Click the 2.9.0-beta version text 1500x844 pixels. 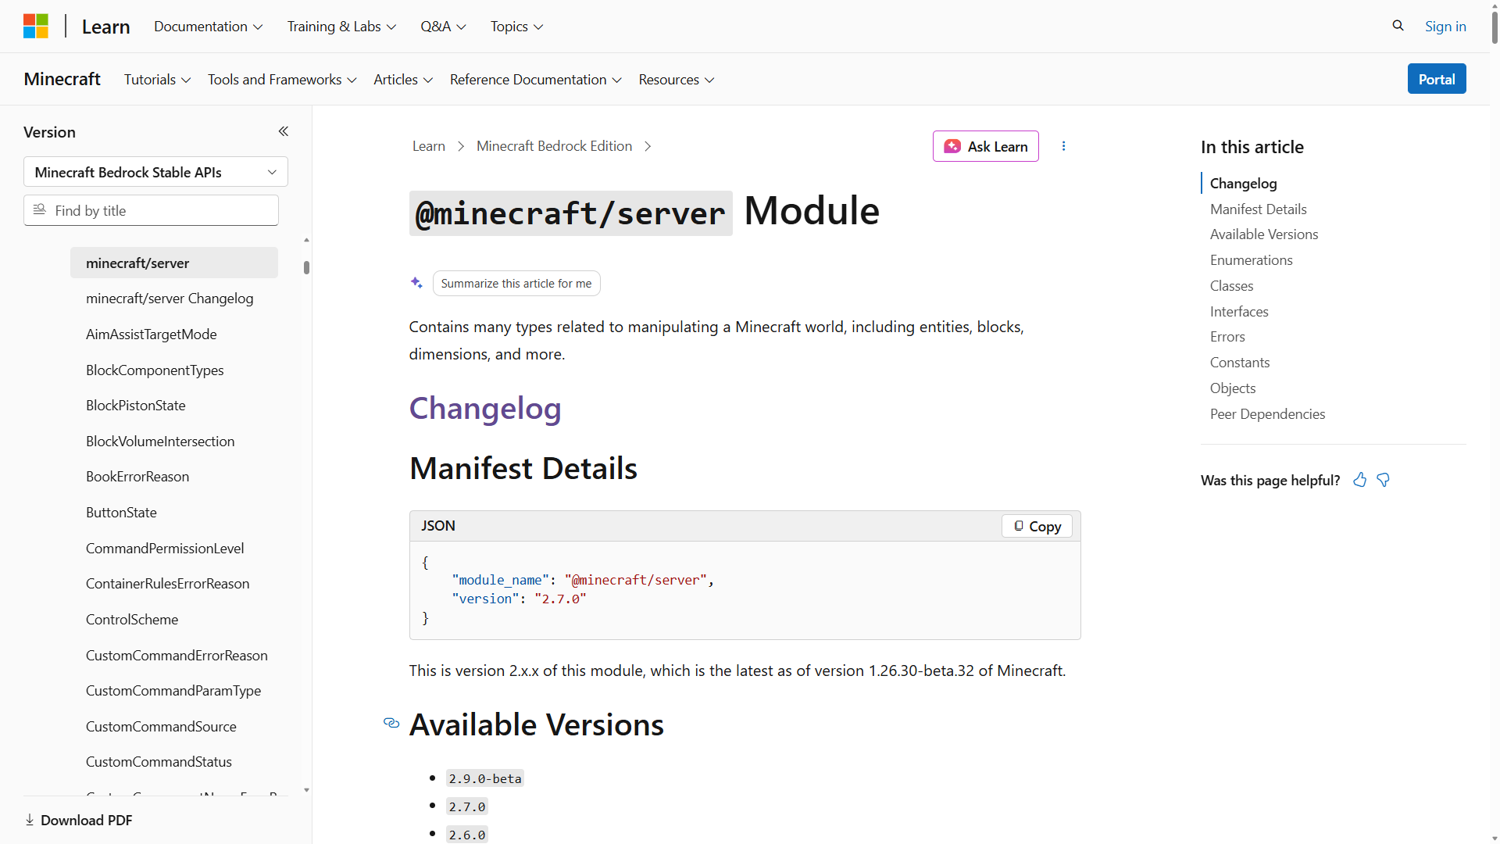[x=485, y=778]
